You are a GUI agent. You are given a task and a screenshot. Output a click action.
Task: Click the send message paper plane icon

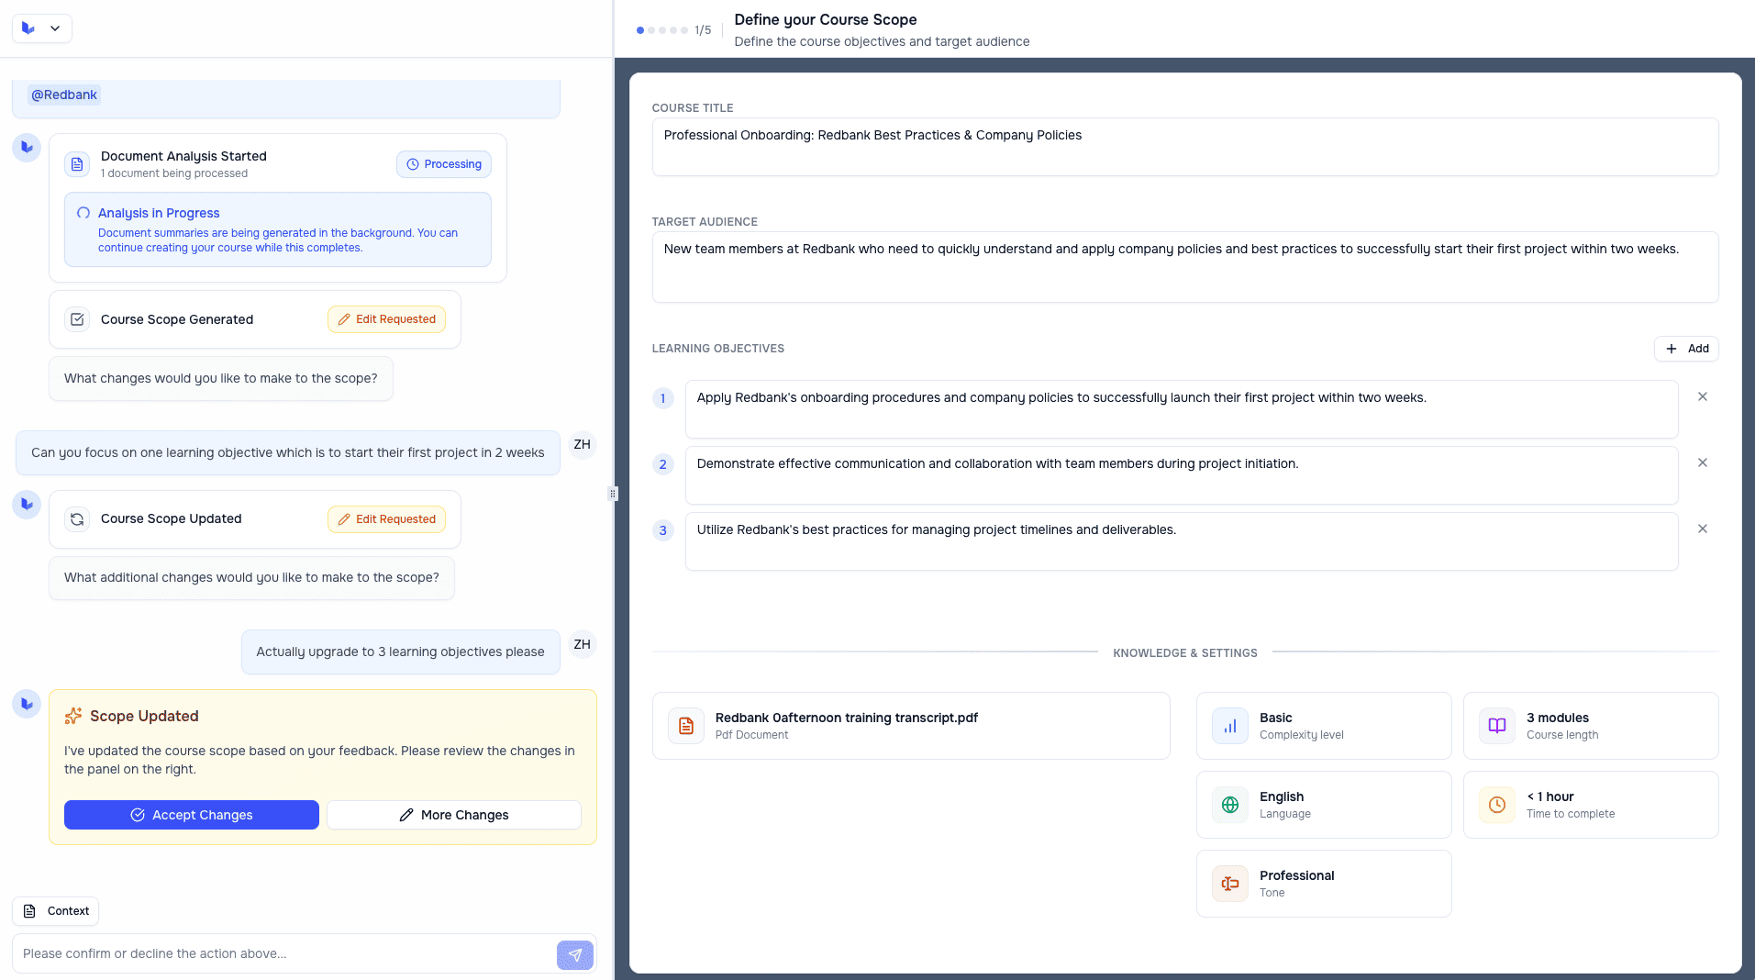(574, 954)
